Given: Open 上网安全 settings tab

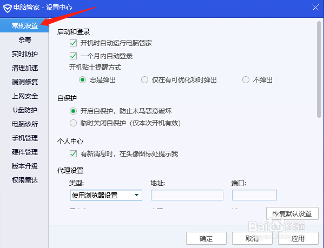Looking at the screenshot, I should (x=24, y=96).
